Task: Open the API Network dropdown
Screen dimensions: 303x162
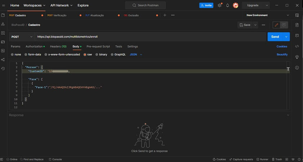Action: click(62, 5)
